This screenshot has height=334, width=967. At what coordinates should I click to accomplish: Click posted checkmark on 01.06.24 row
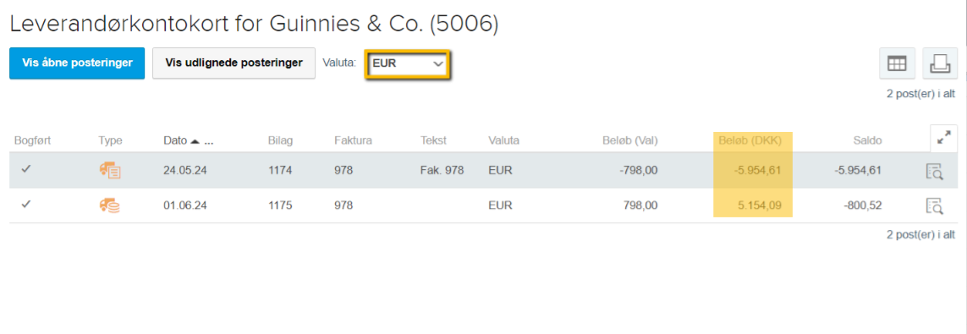tap(26, 205)
